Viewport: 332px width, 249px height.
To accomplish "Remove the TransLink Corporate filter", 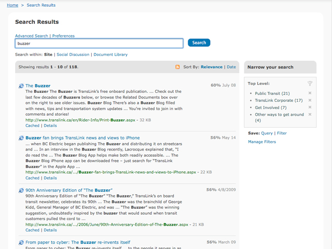I will pyautogui.click(x=310, y=100).
